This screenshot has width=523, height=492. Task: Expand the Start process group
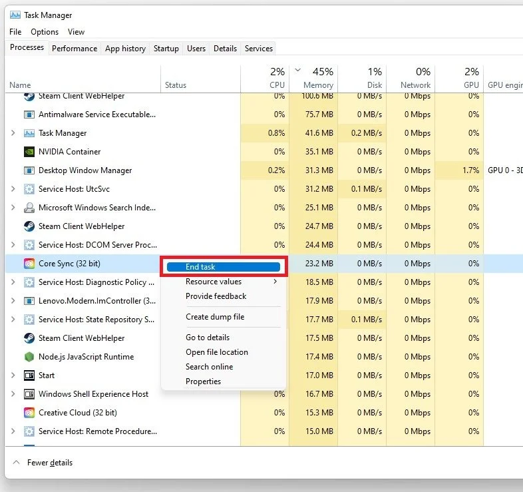click(x=13, y=375)
